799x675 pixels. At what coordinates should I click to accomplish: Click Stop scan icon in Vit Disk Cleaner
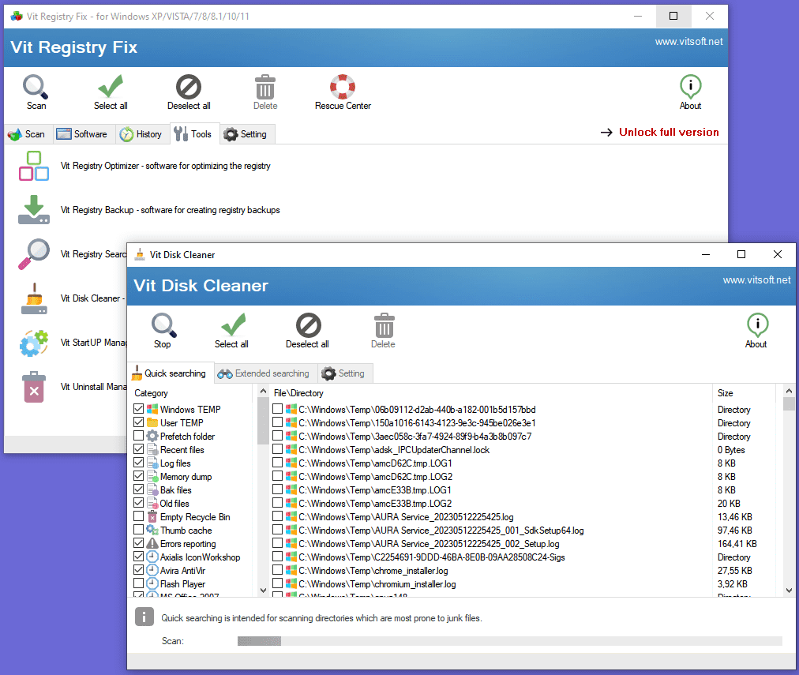pos(163,325)
